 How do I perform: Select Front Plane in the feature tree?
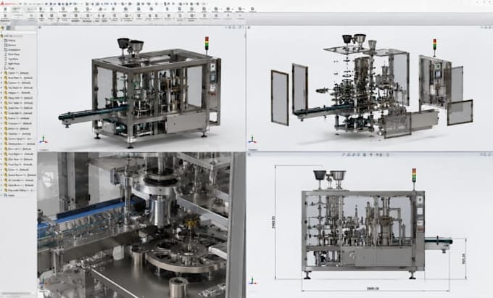tap(12, 54)
